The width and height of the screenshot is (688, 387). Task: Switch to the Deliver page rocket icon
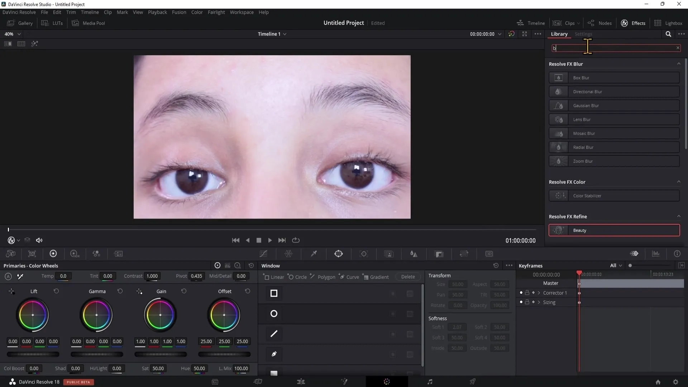tap(473, 382)
